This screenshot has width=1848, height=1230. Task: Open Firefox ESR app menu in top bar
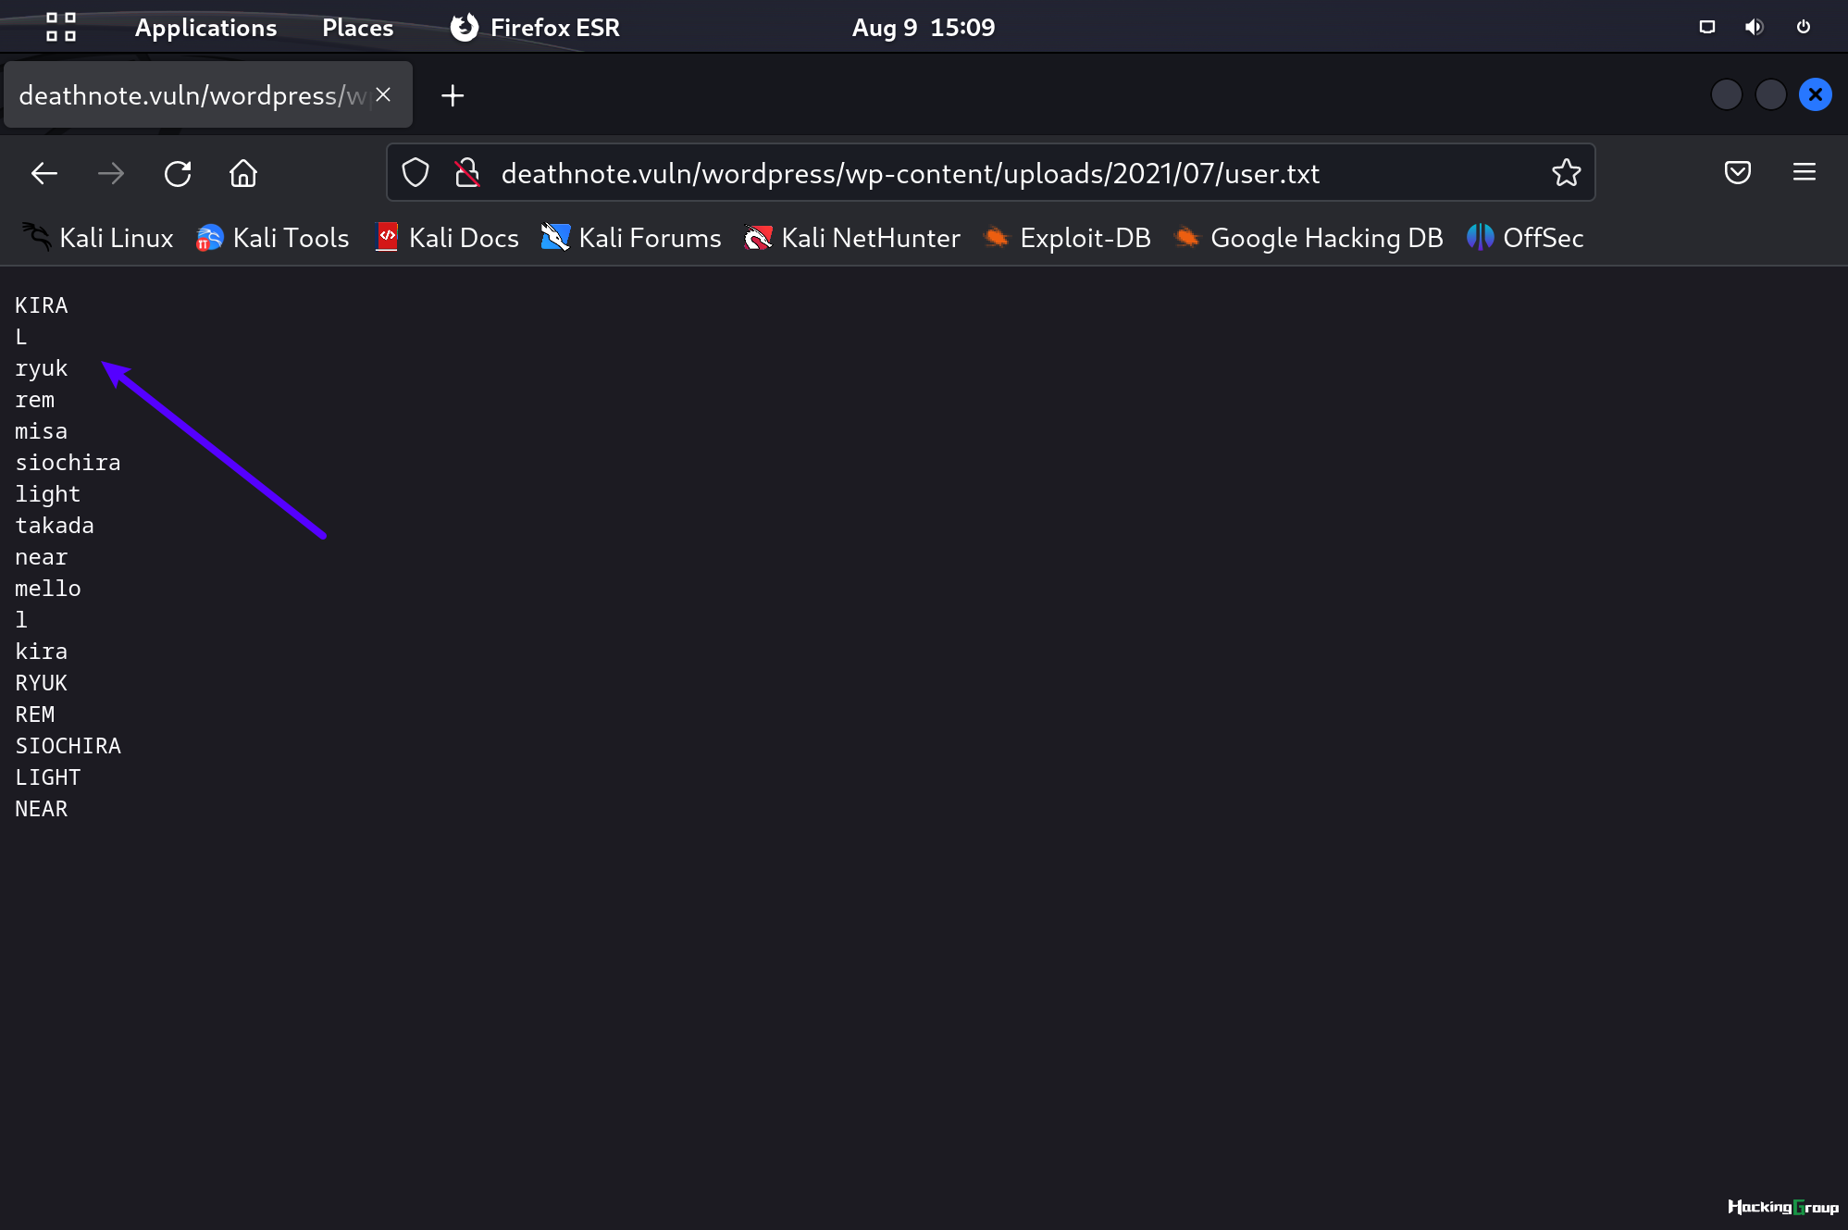(x=535, y=27)
